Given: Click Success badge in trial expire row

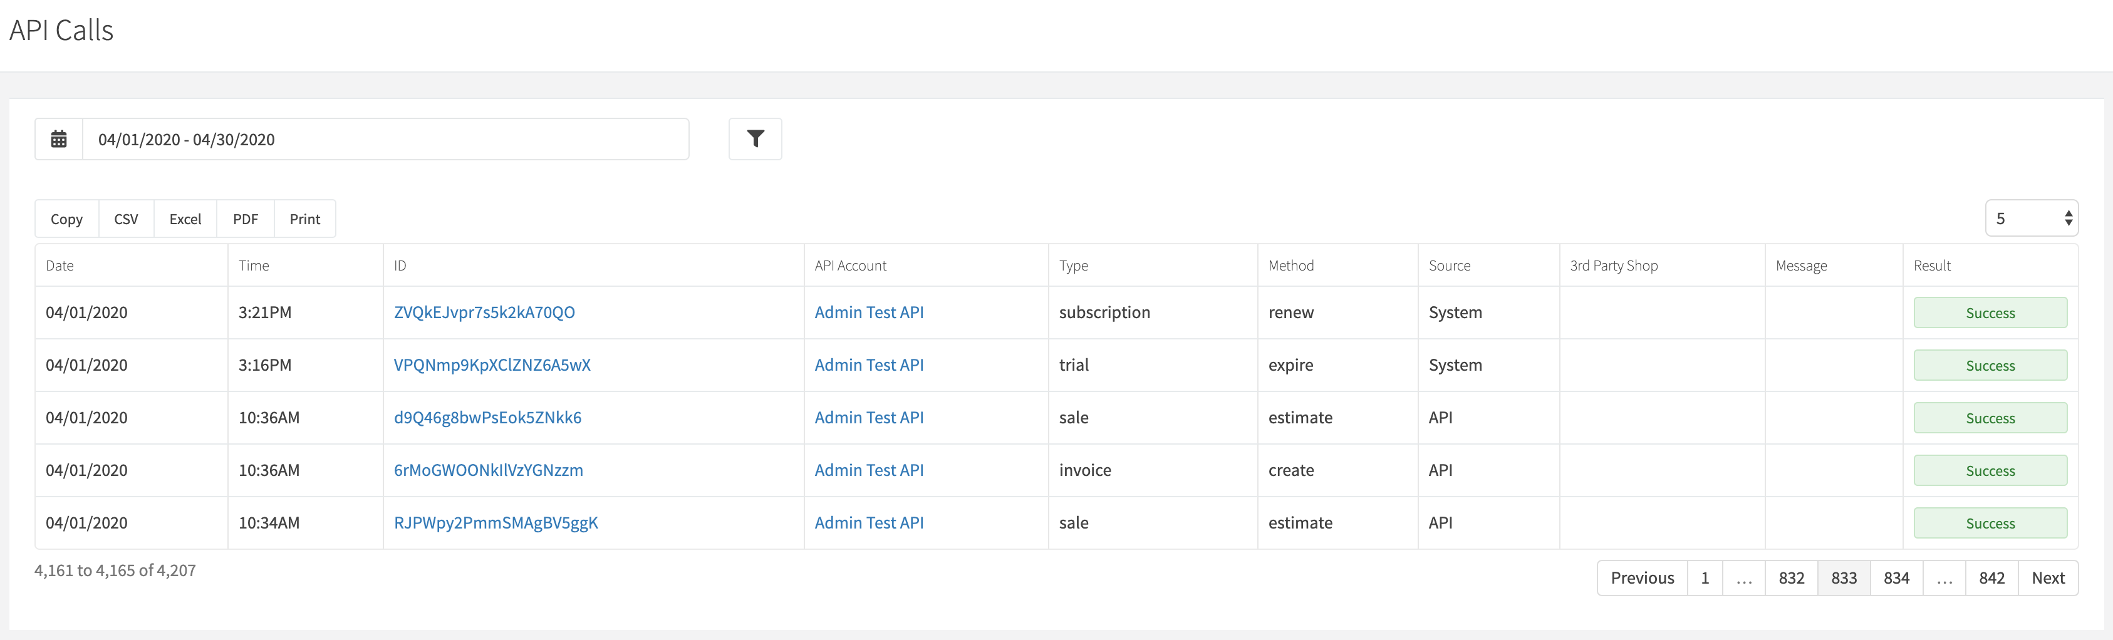Looking at the screenshot, I should tap(1990, 364).
